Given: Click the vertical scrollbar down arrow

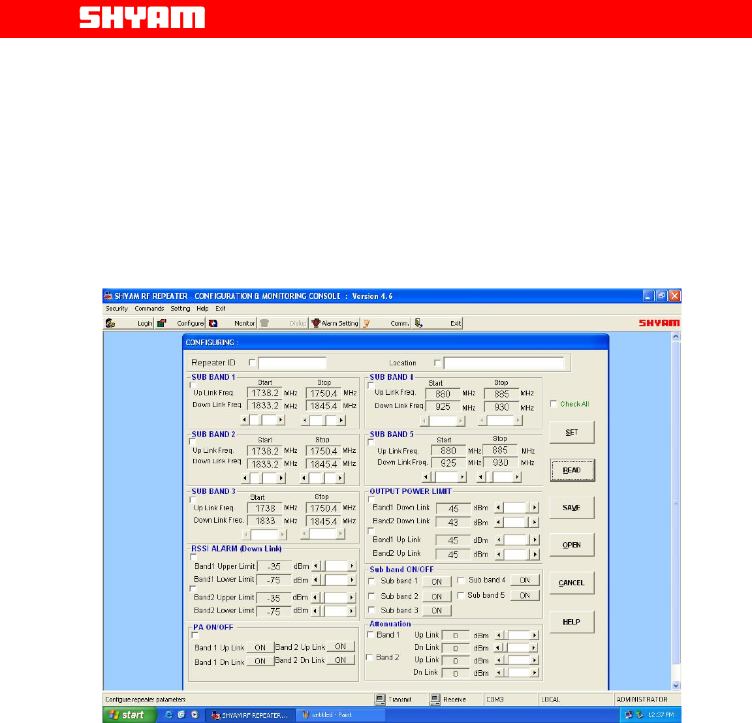Looking at the screenshot, I should click(676, 686).
